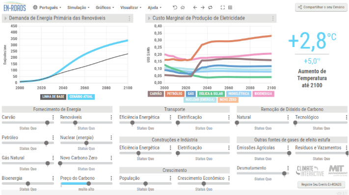This screenshot has height=195, width=349.
Task: Open the data table grid icon
Action: [230, 7]
